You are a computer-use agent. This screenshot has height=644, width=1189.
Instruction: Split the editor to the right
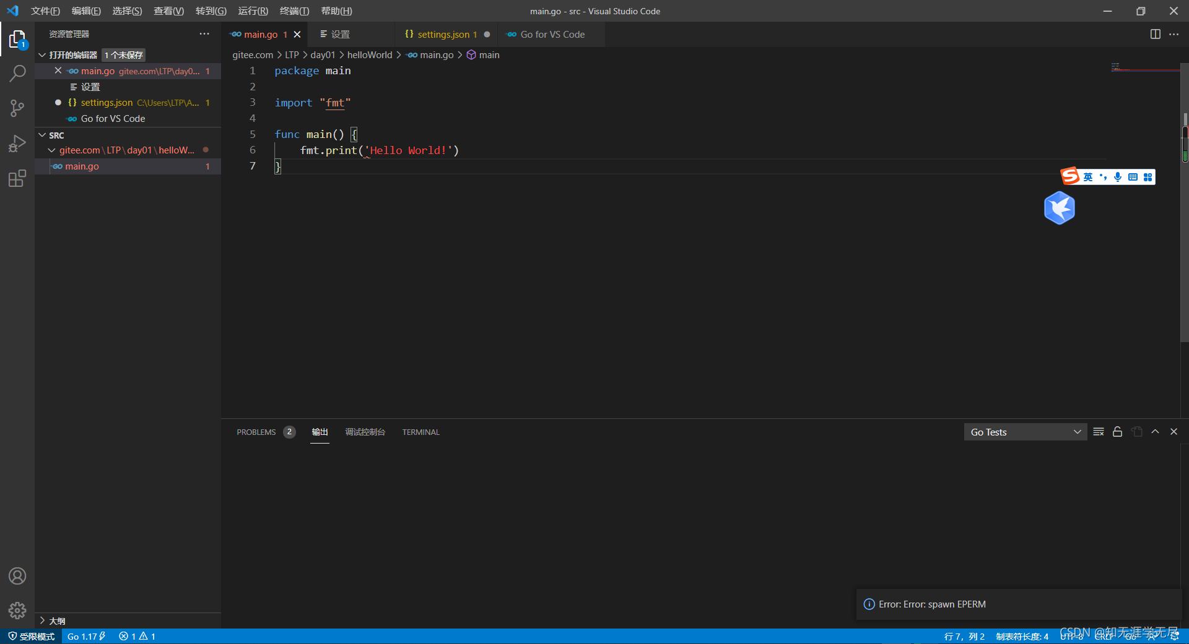coord(1155,34)
